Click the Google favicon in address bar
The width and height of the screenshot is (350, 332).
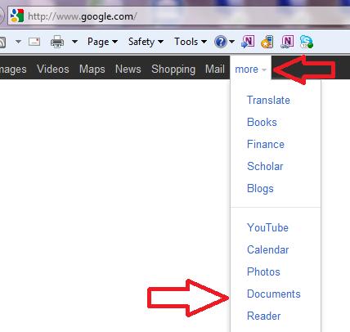17,16
